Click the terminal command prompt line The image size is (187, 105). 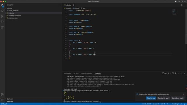click(82, 101)
